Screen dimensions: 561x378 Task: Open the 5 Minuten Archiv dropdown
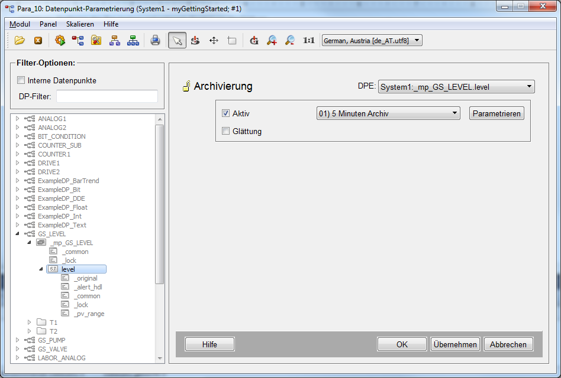coord(388,113)
